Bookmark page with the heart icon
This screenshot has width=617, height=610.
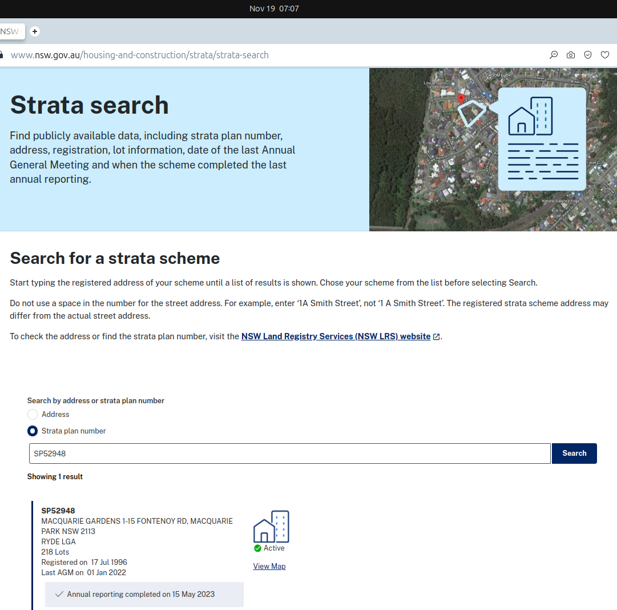point(605,55)
